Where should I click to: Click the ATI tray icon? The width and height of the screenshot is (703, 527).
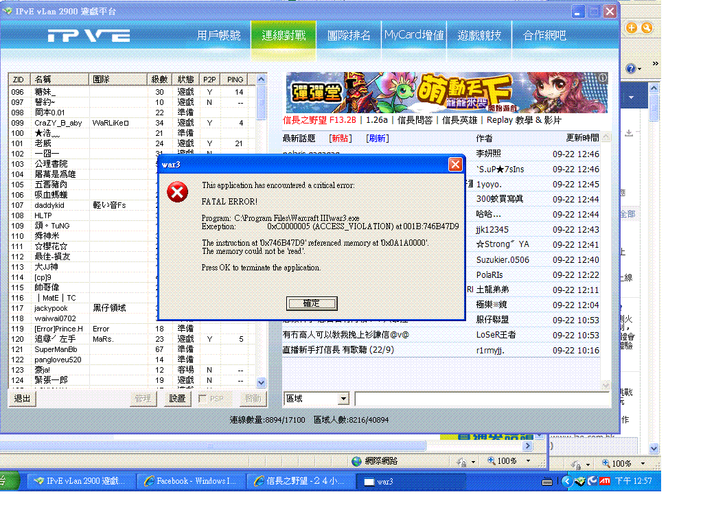click(x=605, y=481)
